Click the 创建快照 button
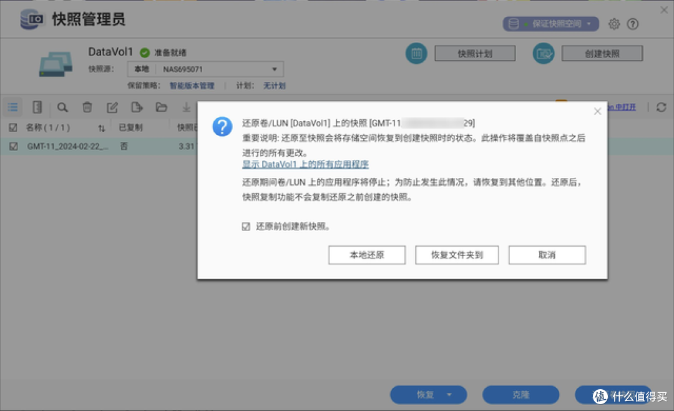Image resolution: width=674 pixels, height=411 pixels. click(602, 54)
